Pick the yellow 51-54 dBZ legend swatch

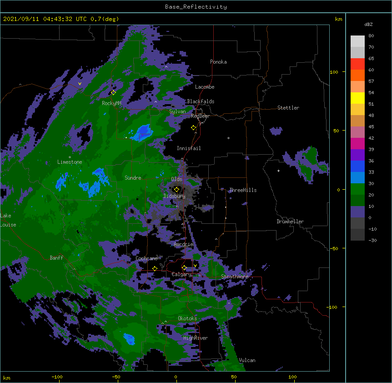[357, 98]
